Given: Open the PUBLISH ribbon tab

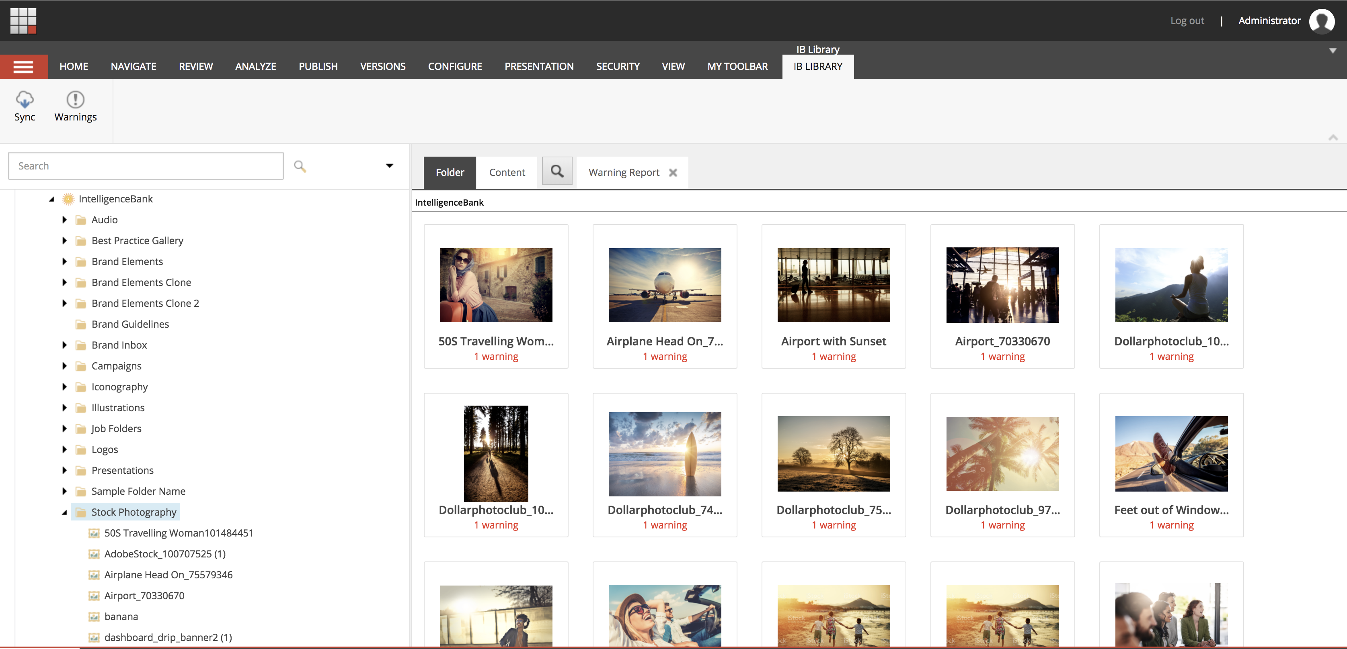Looking at the screenshot, I should coord(318,67).
